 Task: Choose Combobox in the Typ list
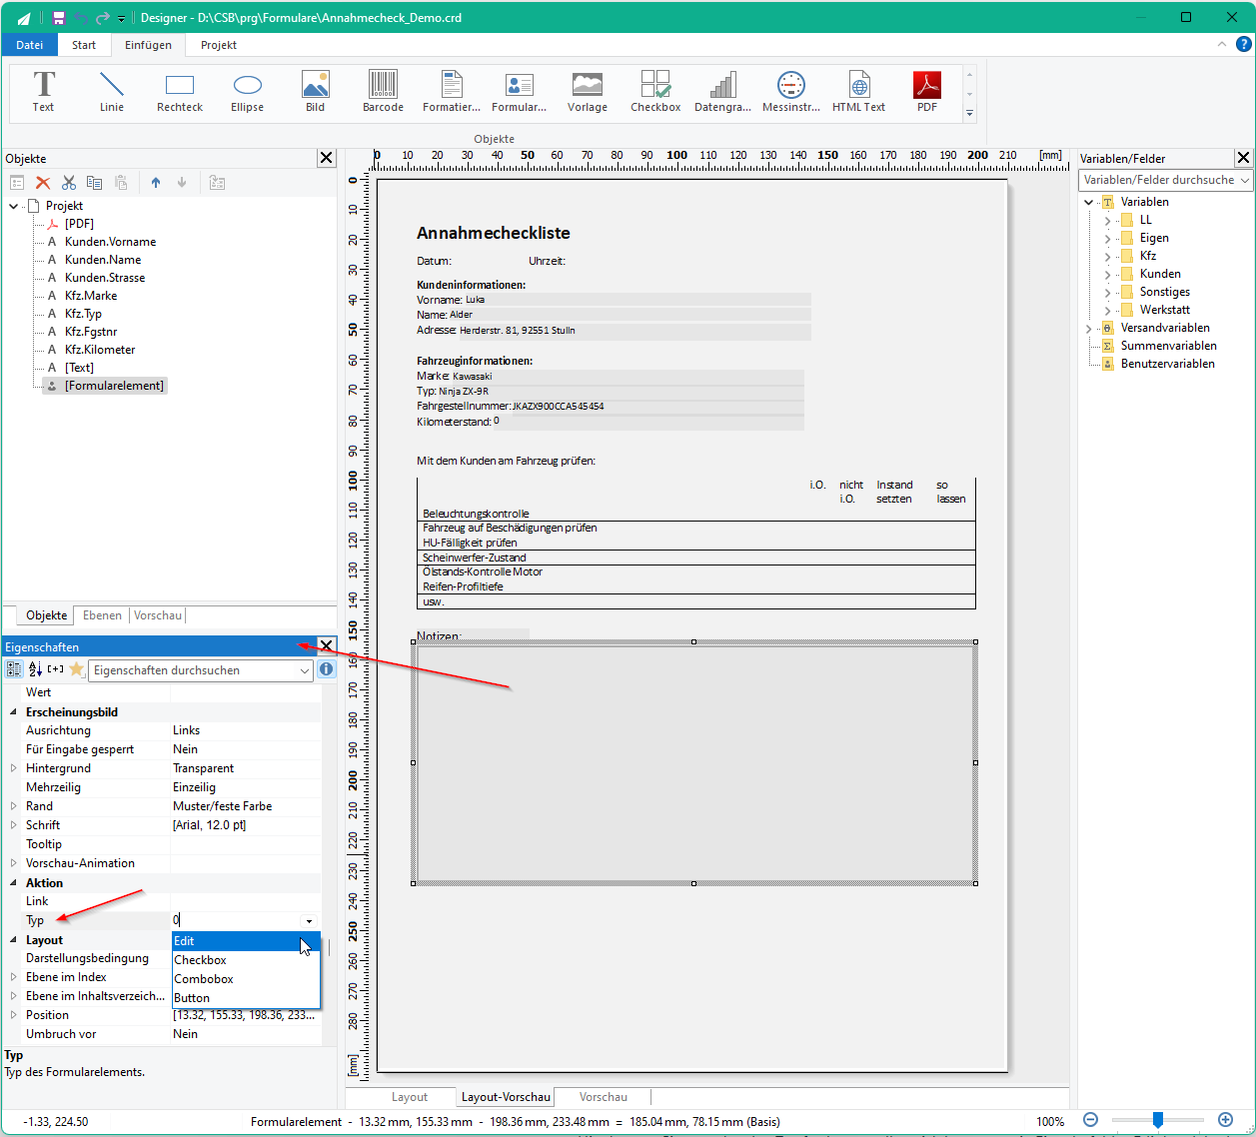pos(246,979)
